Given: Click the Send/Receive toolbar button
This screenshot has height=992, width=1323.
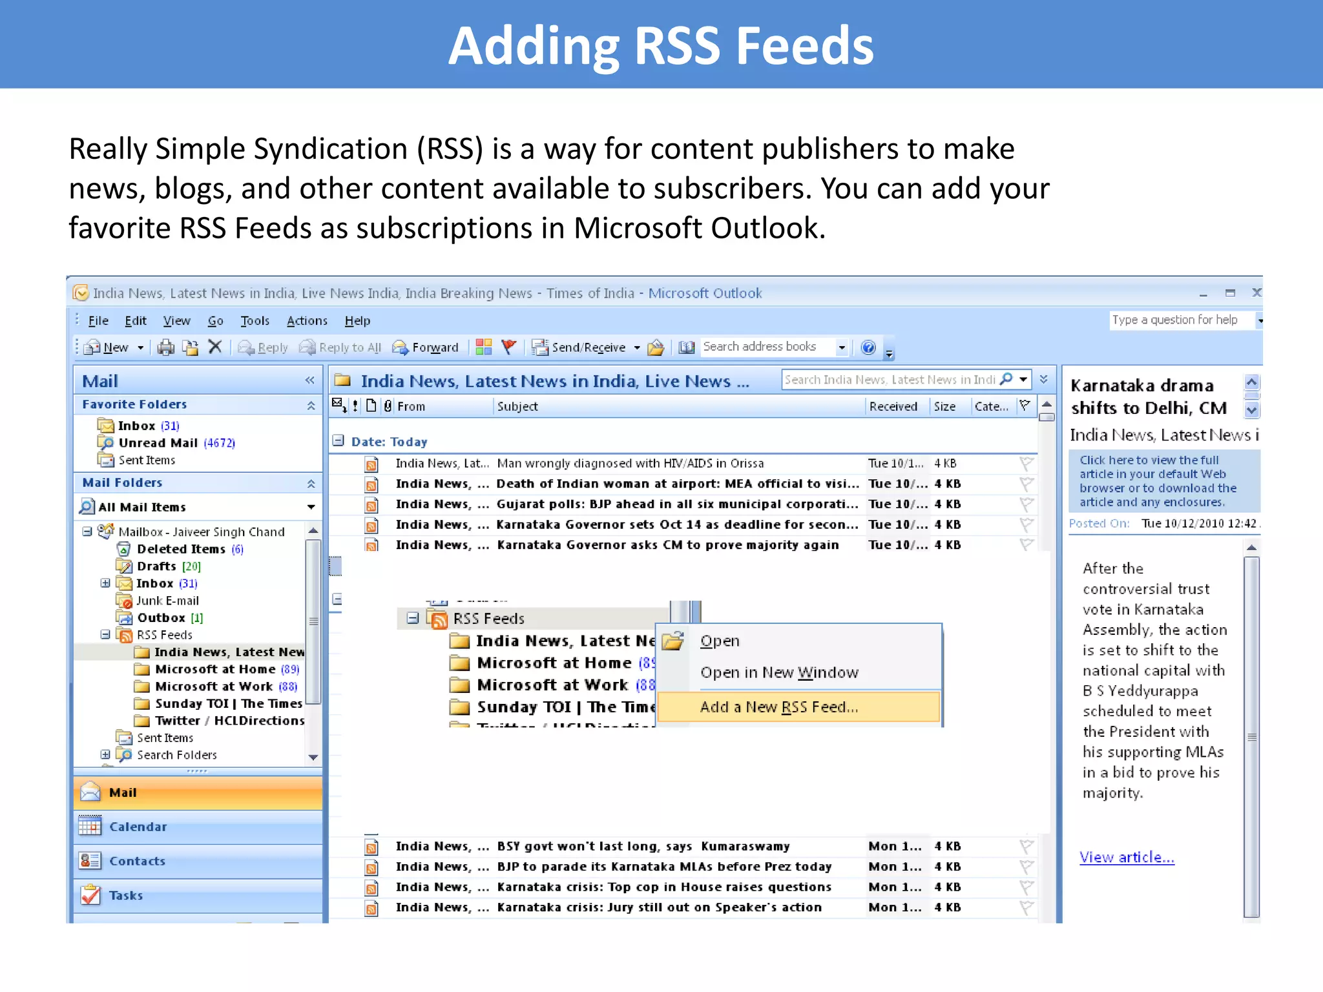Looking at the screenshot, I should [579, 347].
